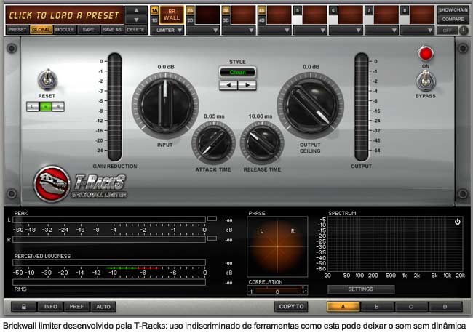Select slot 2B in the chain
This screenshot has height=333, width=473.
click(190, 20)
